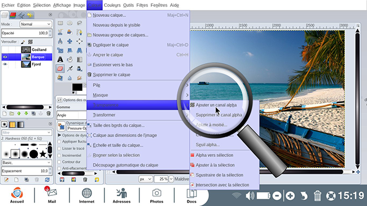Image resolution: width=367 pixels, height=206 pixels.
Task: Choose Alpha vers sélection
Action: point(215,155)
